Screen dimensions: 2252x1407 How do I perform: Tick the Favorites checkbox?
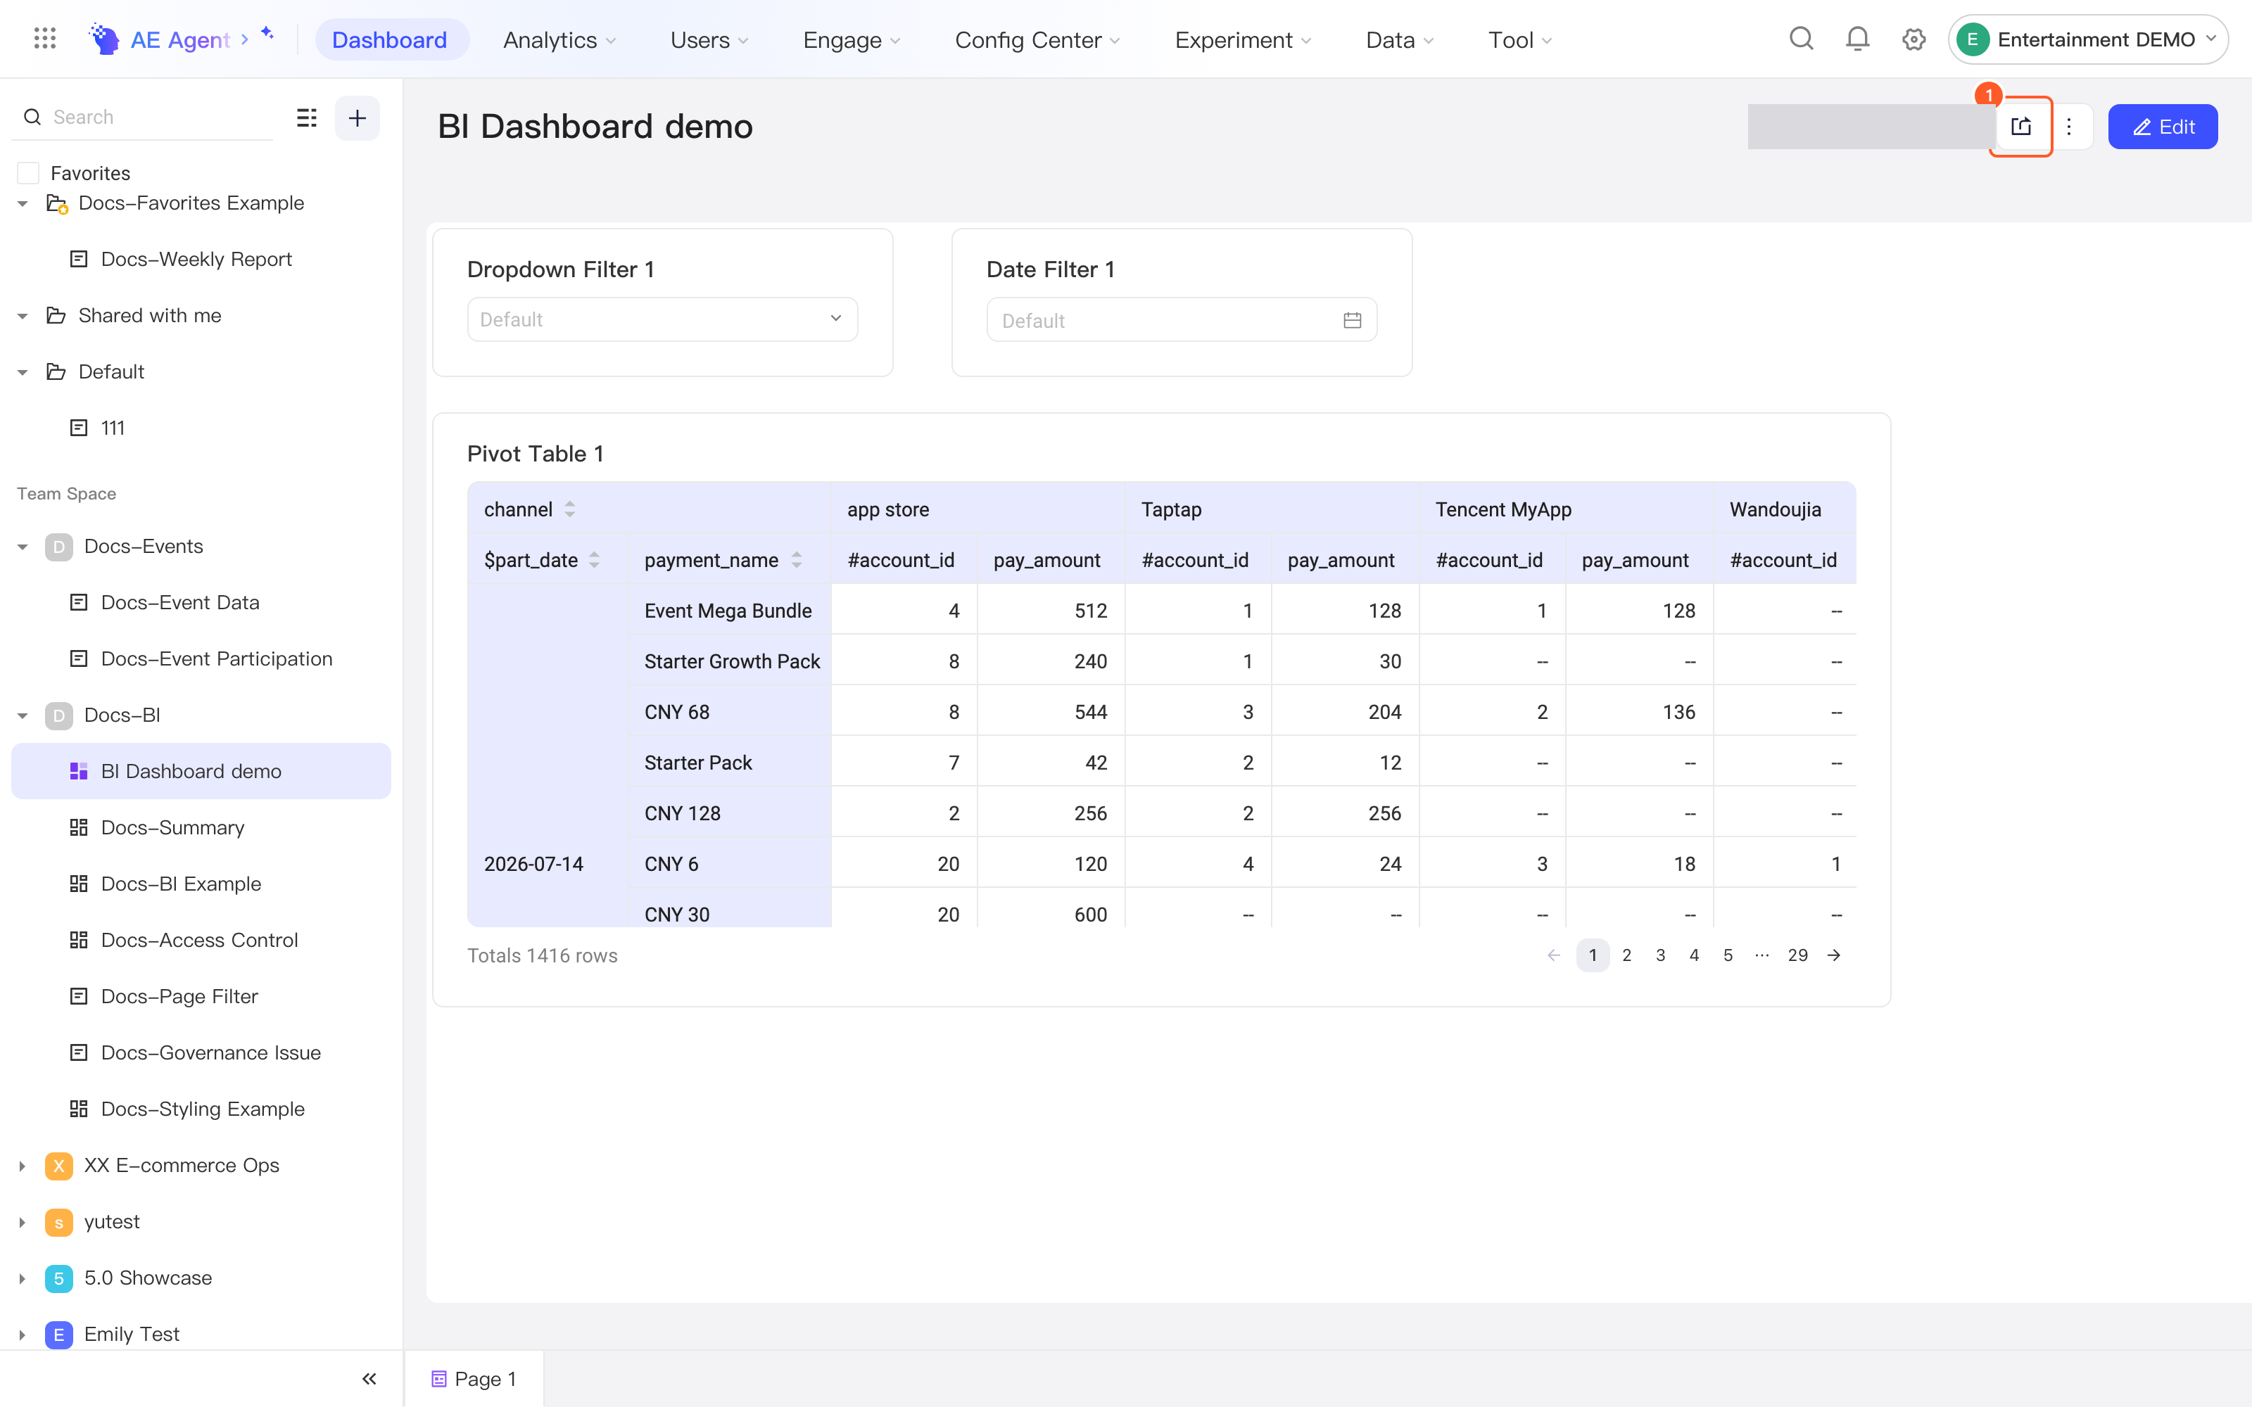coord(29,173)
